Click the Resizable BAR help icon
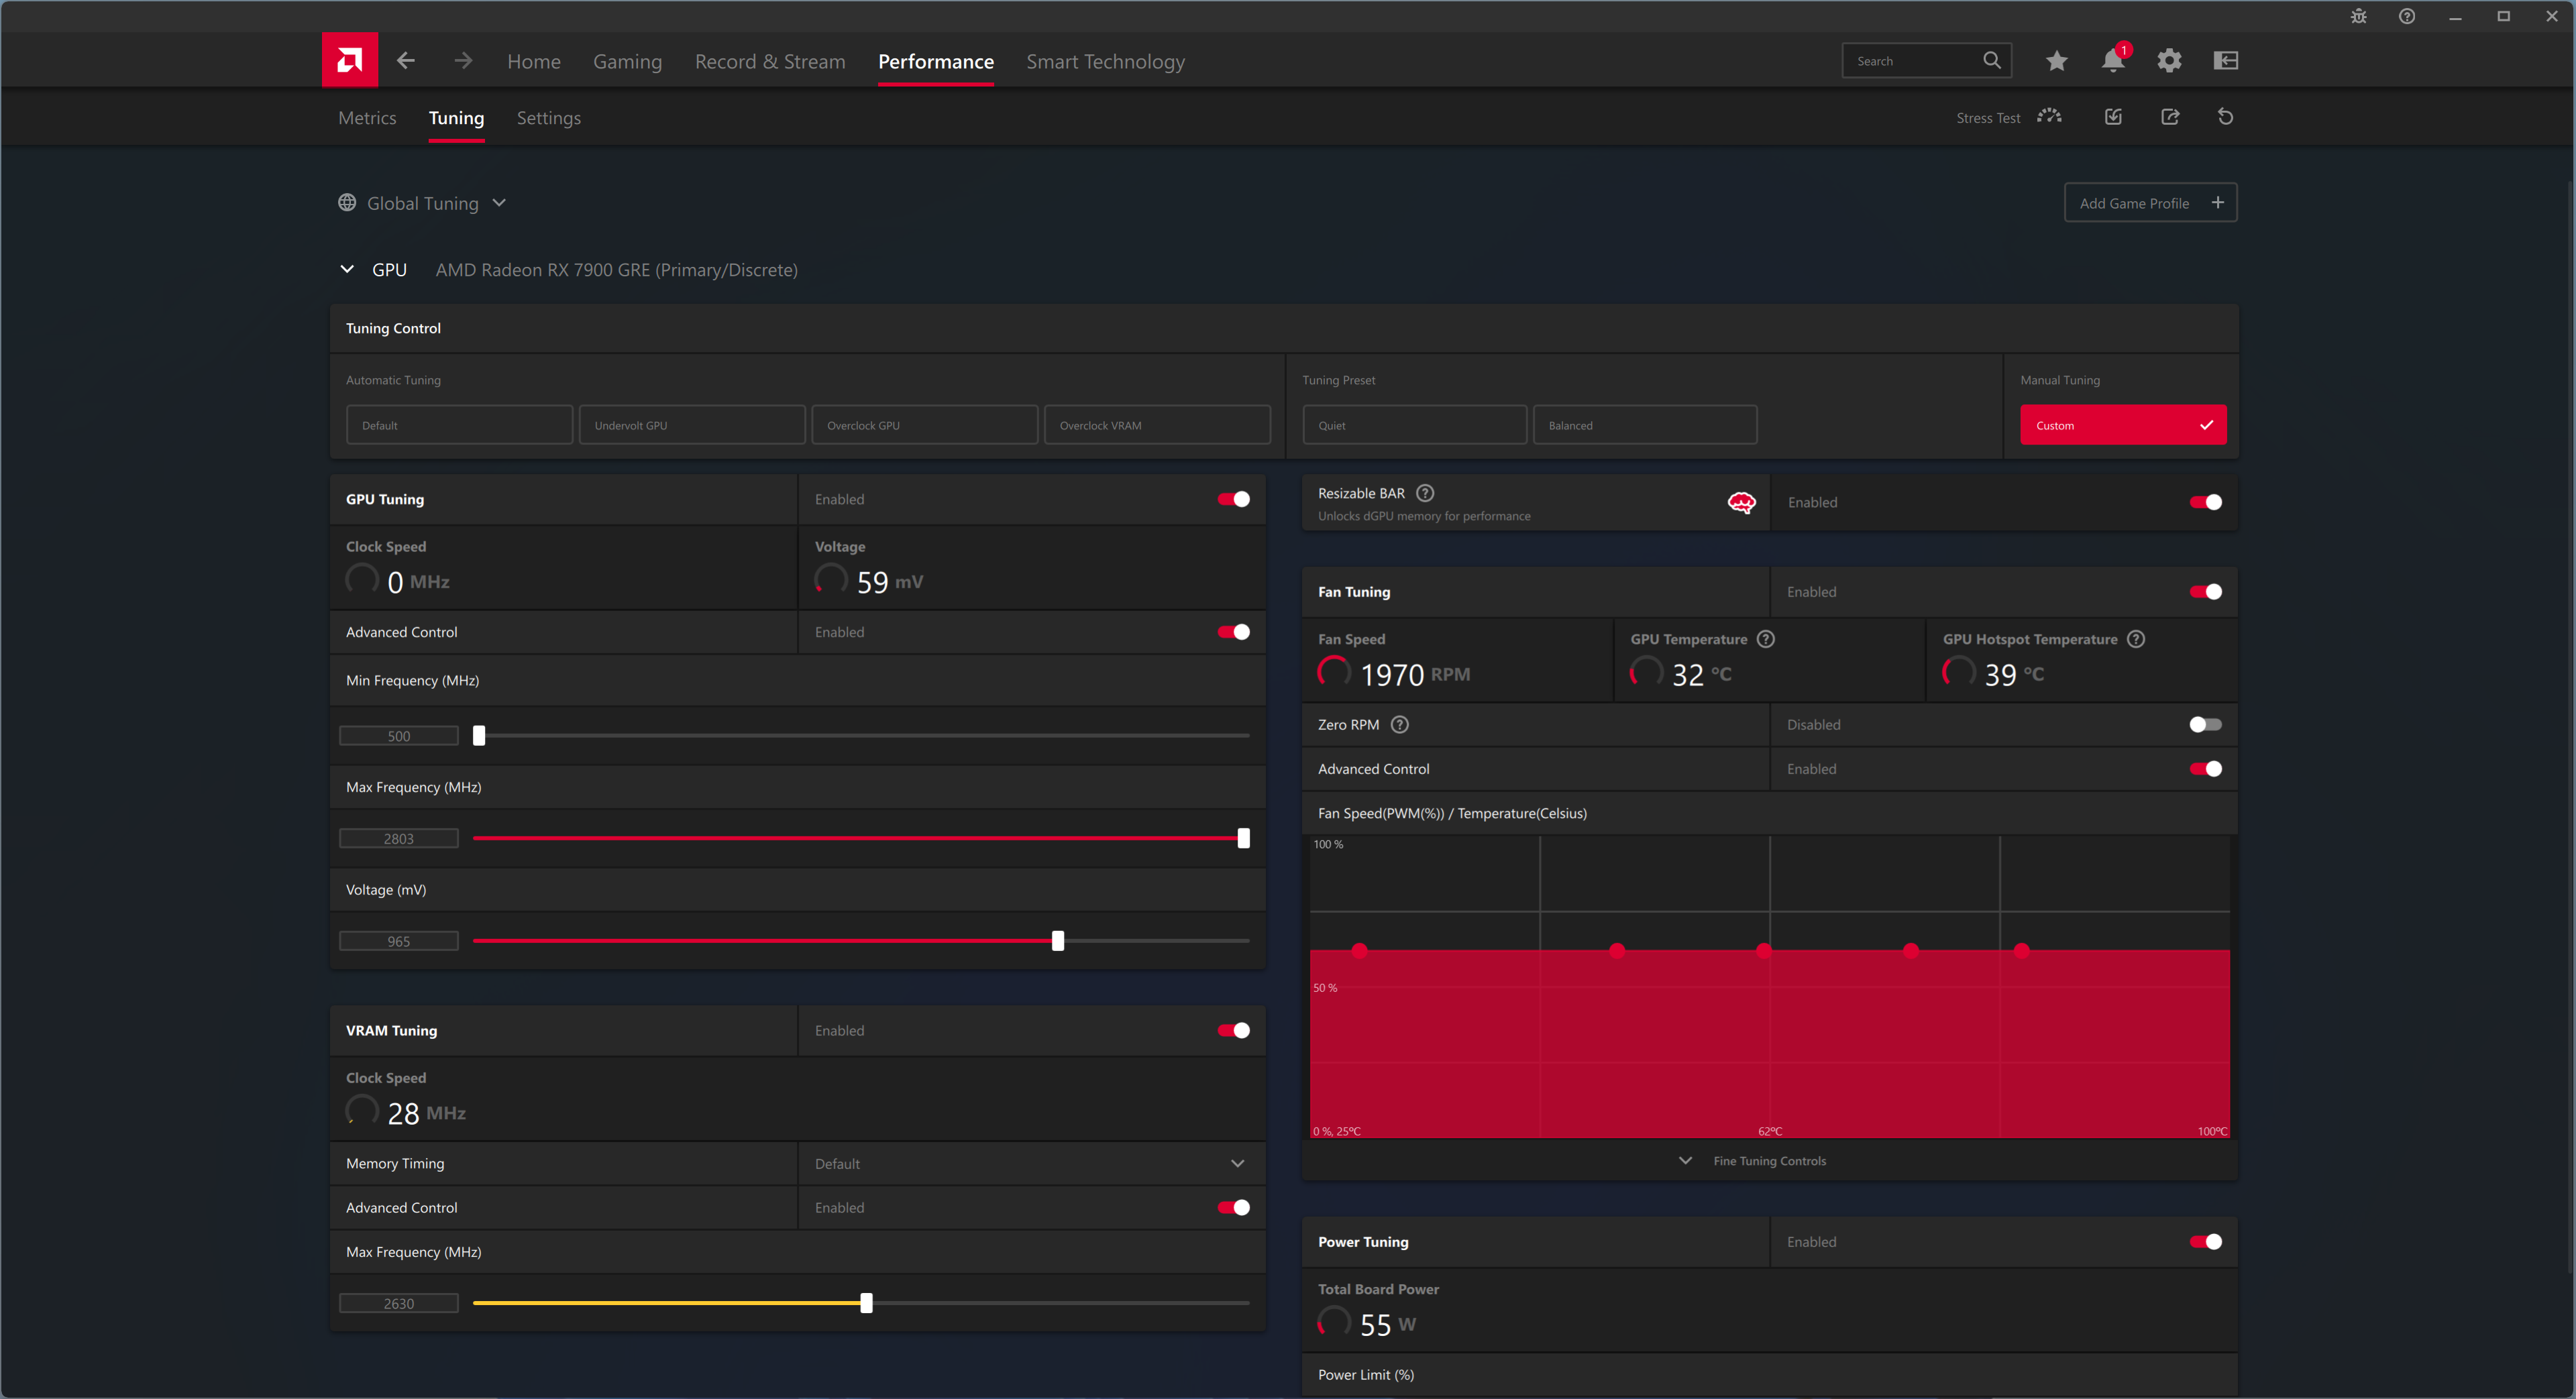 pos(1426,493)
